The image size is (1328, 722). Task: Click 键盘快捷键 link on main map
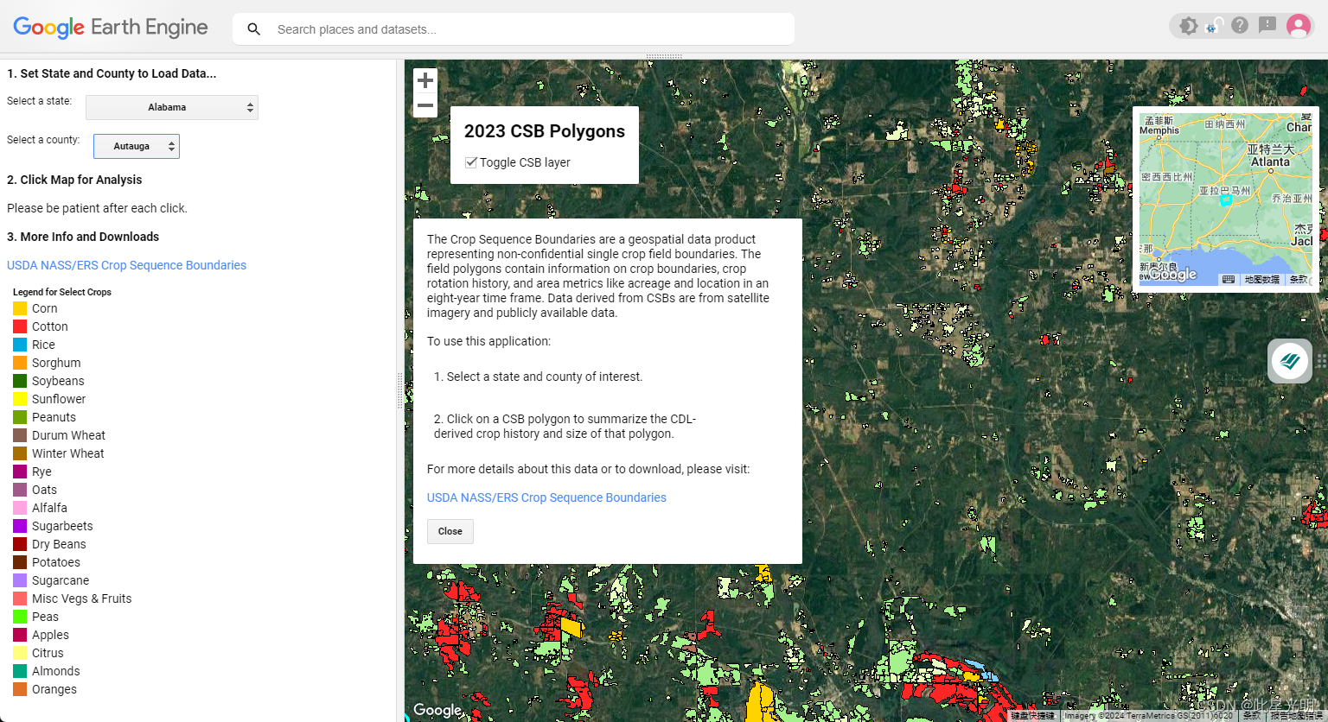[1034, 715]
